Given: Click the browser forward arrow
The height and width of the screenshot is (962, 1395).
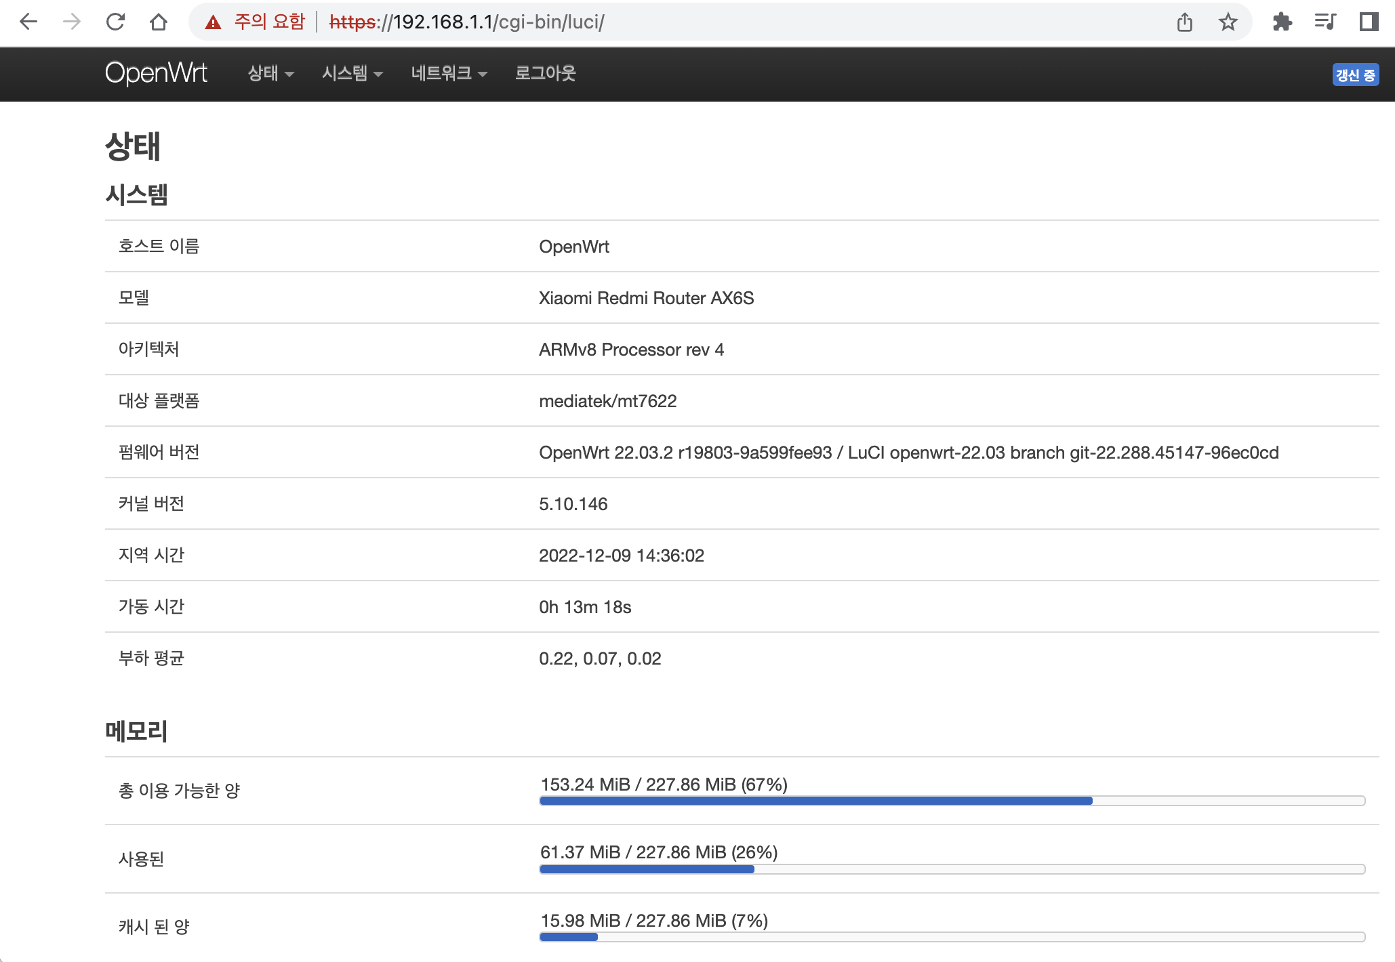Looking at the screenshot, I should (71, 22).
